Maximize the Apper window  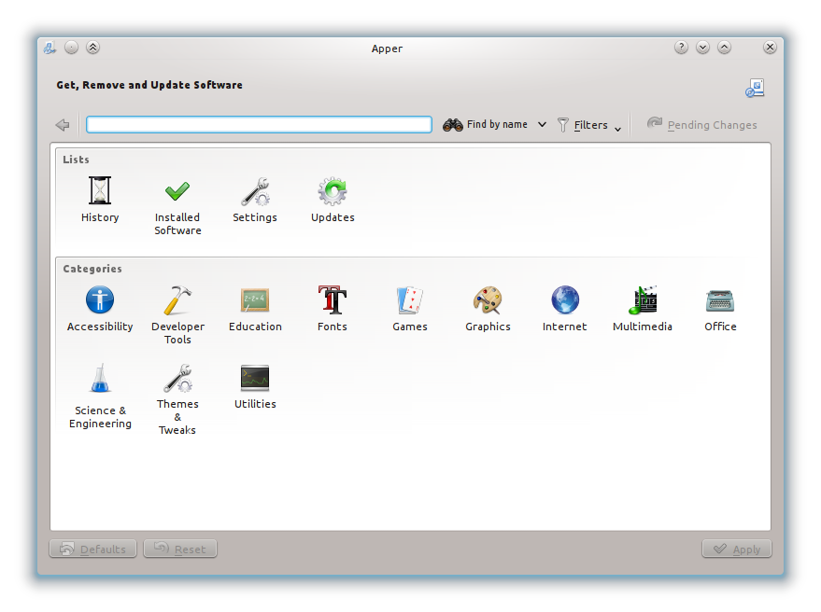[724, 48]
